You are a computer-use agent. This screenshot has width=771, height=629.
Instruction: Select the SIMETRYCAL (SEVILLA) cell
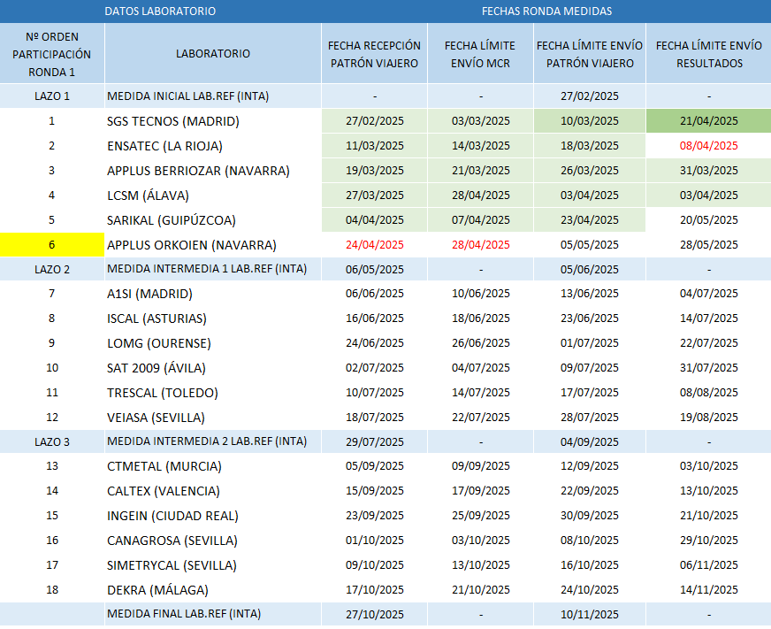pos(213,565)
